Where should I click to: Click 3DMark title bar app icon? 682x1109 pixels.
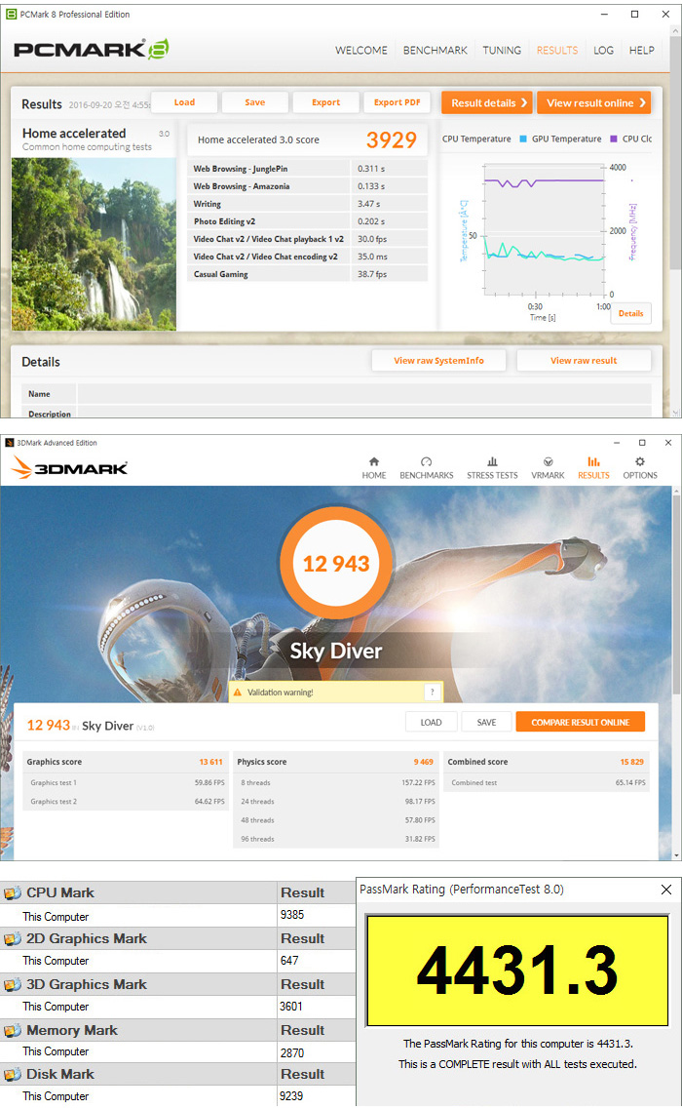(9, 443)
